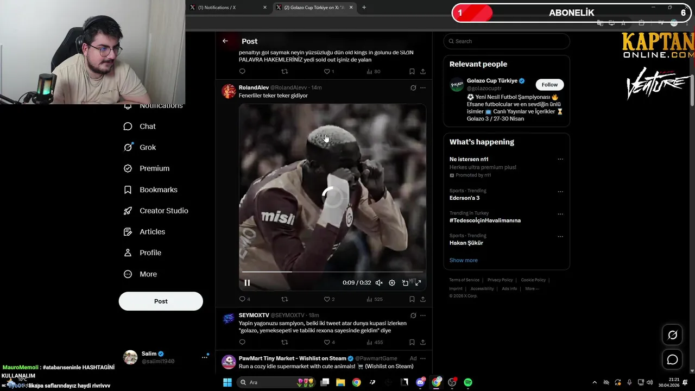Like SEYMOXTV's post

pos(329,342)
